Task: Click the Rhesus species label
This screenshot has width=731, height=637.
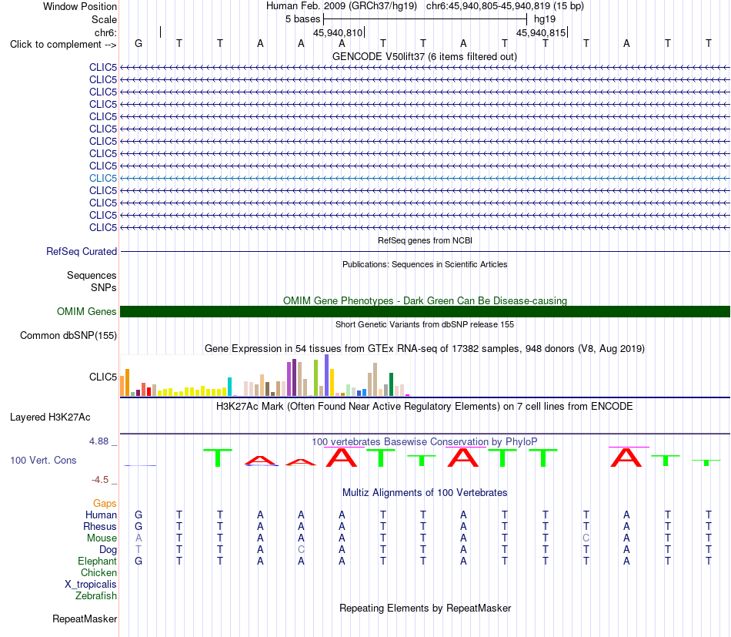Action: (x=100, y=526)
